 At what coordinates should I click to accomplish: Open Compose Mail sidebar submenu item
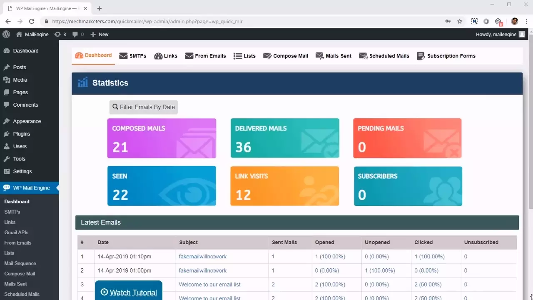click(x=20, y=274)
